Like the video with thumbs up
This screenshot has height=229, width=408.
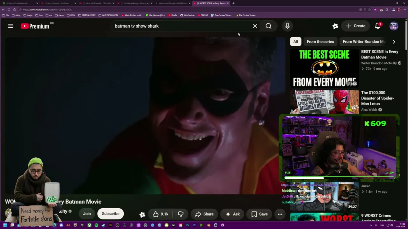(160, 214)
